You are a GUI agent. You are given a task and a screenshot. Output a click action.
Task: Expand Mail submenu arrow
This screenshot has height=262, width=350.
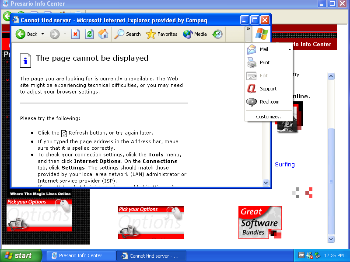coord(290,49)
